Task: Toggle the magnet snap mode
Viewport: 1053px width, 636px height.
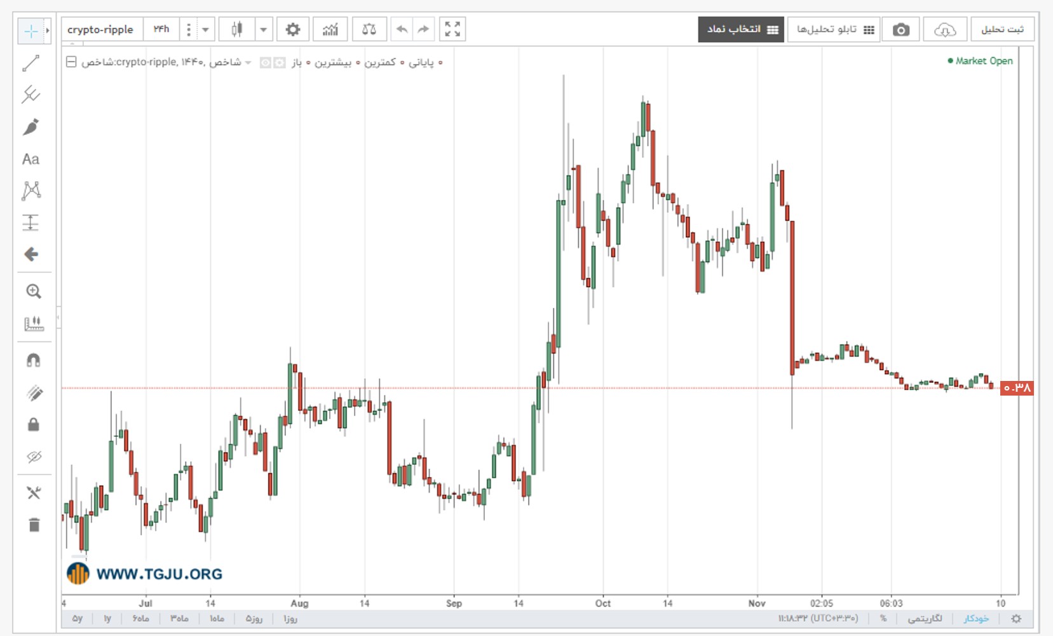Action: tap(34, 361)
